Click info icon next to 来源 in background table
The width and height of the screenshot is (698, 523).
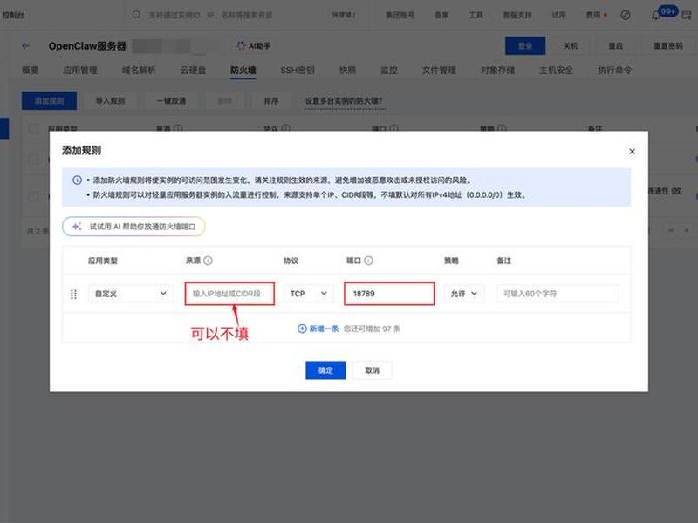pyautogui.click(x=178, y=128)
